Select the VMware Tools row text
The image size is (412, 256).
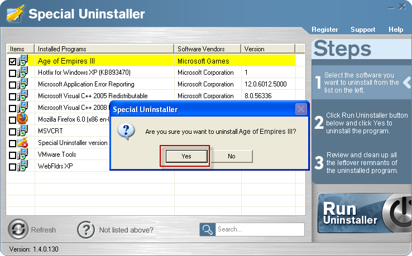pyautogui.click(x=57, y=154)
